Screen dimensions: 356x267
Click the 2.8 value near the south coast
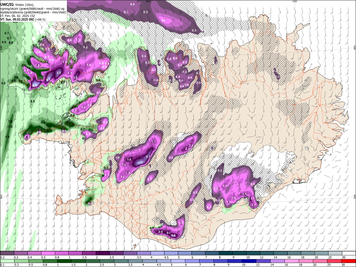(x=160, y=232)
